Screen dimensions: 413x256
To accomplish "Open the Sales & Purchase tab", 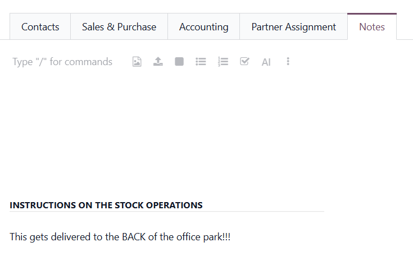I will (119, 27).
